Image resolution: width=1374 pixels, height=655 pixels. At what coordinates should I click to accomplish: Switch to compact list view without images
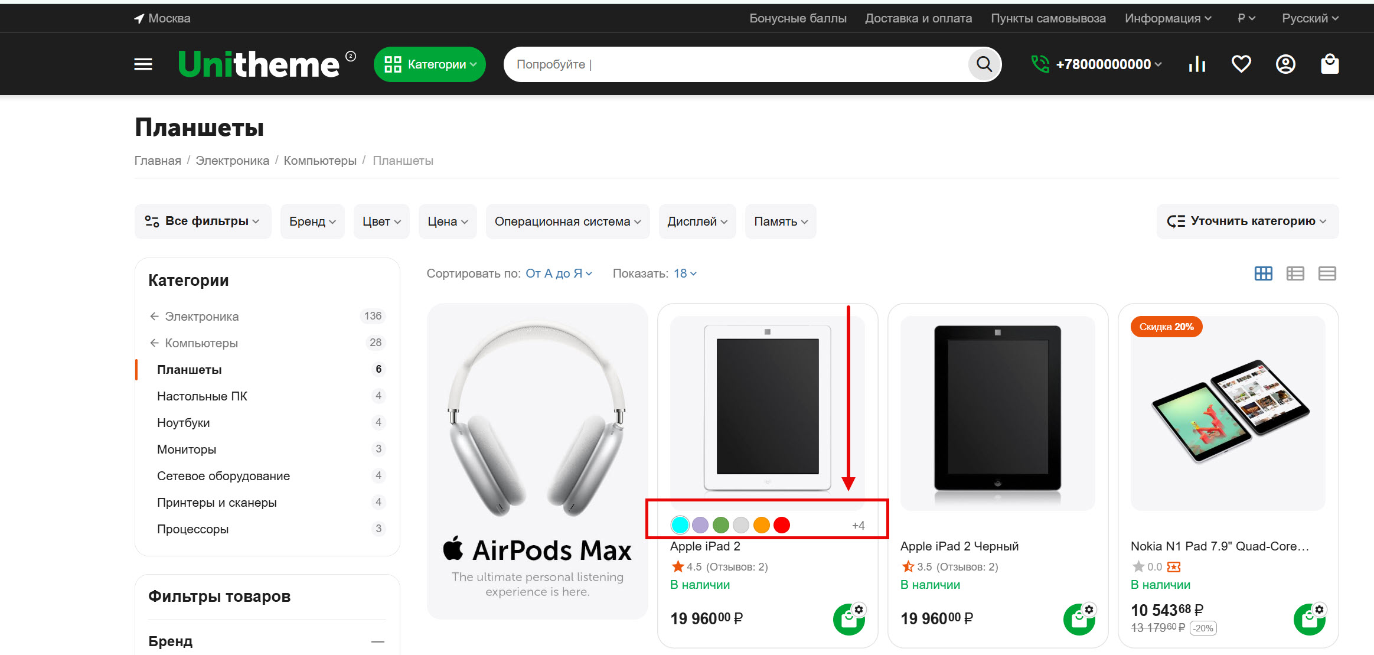point(1327,273)
